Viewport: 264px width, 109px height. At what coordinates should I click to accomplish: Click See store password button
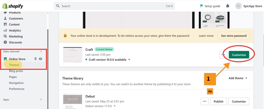coord(234,36)
